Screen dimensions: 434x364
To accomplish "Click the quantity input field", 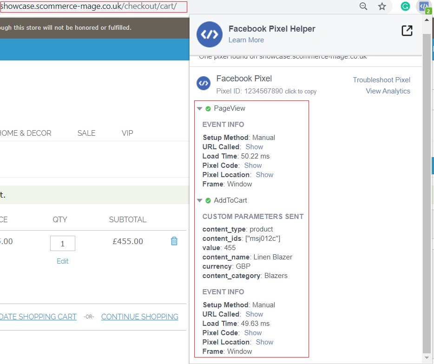I will pos(63,243).
